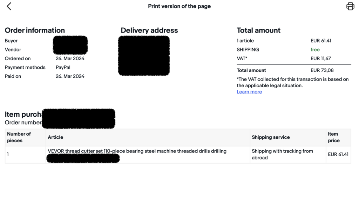Screen dimensions: 359x199
Task: Open the Learn more link
Action: pyautogui.click(x=249, y=92)
